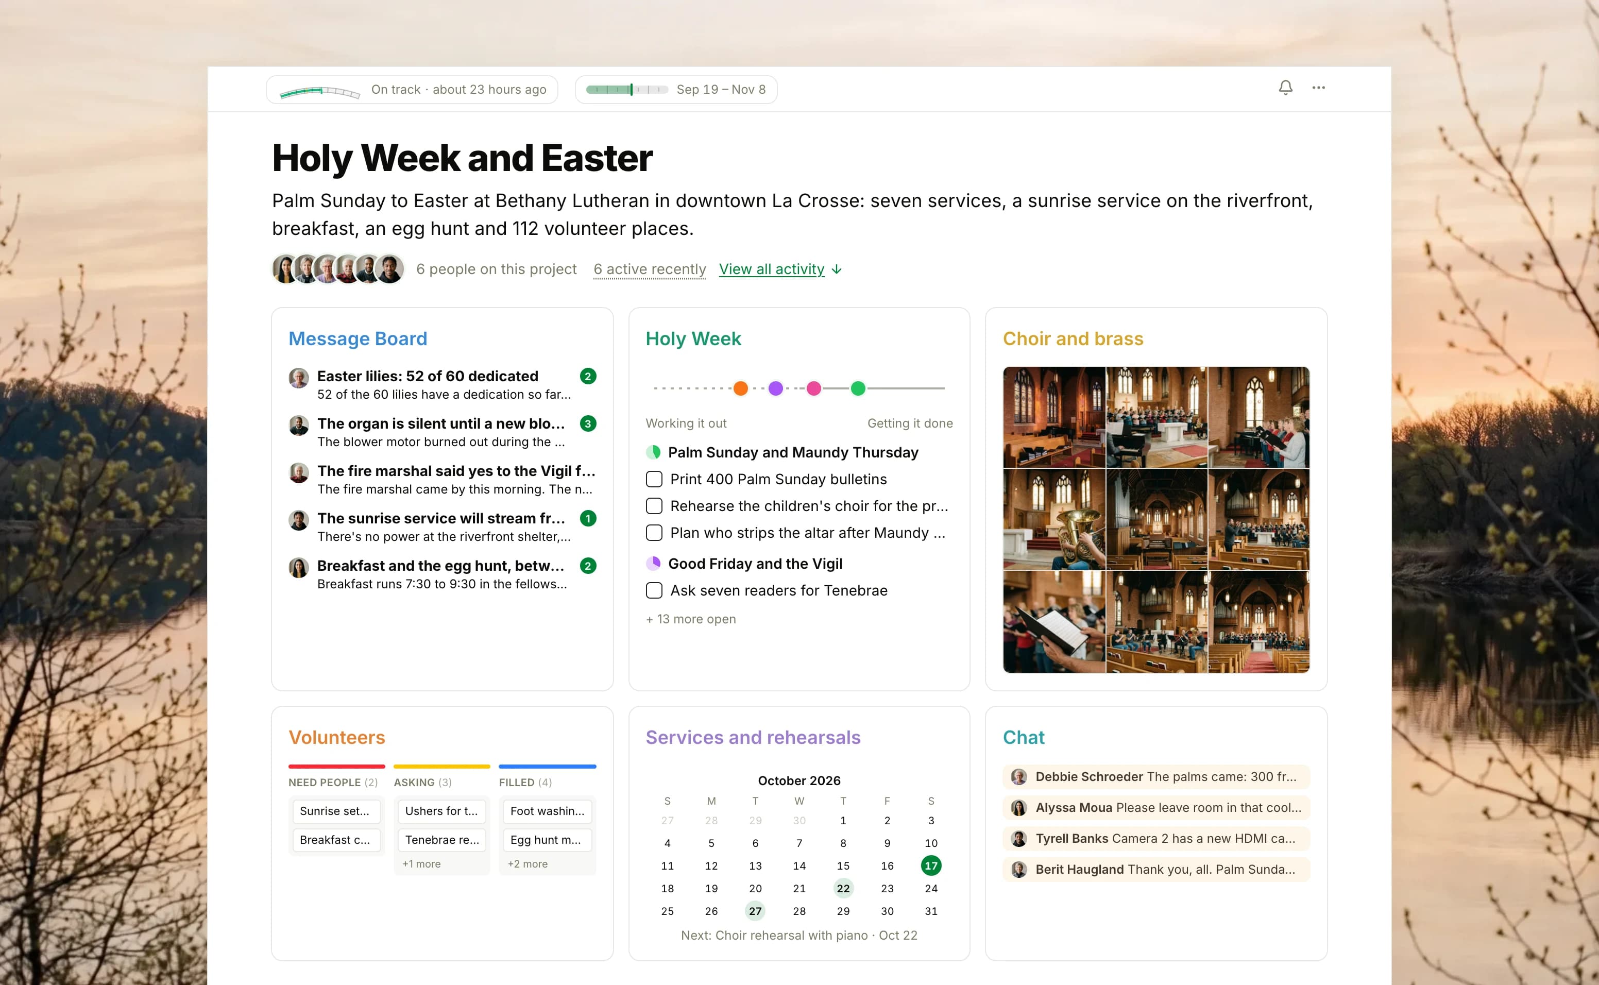The image size is (1599, 985).
Task: Click the green dot on the hill chart
Action: pyautogui.click(x=858, y=389)
